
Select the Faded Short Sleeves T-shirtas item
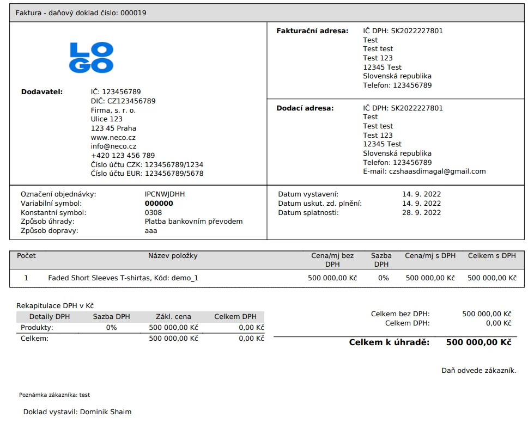point(123,278)
